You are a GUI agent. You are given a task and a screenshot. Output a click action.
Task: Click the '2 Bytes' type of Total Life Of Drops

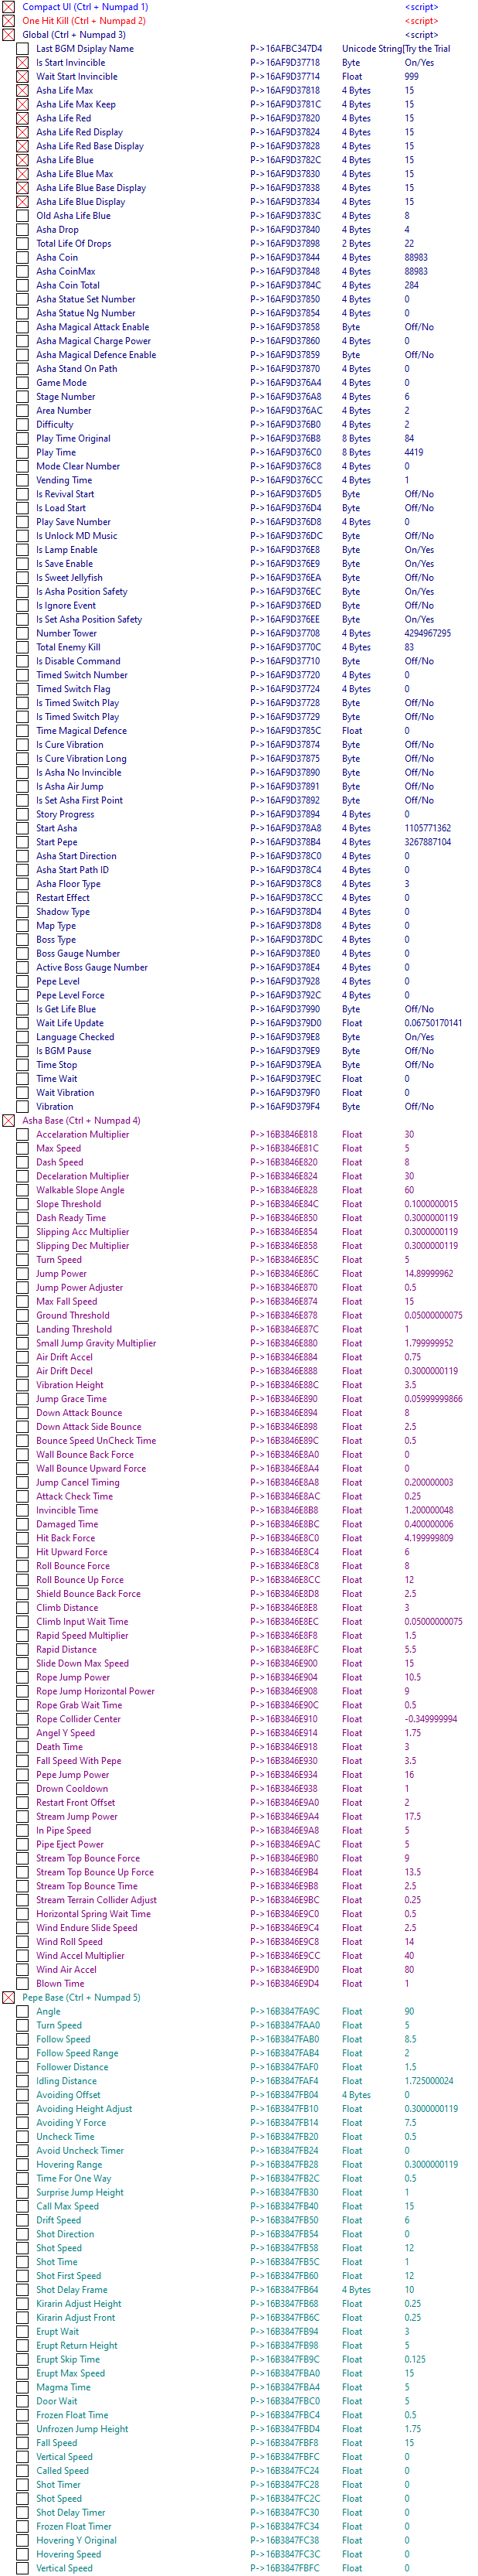coord(356,244)
